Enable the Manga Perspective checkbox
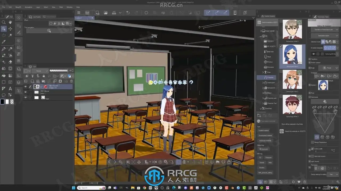 312,142
